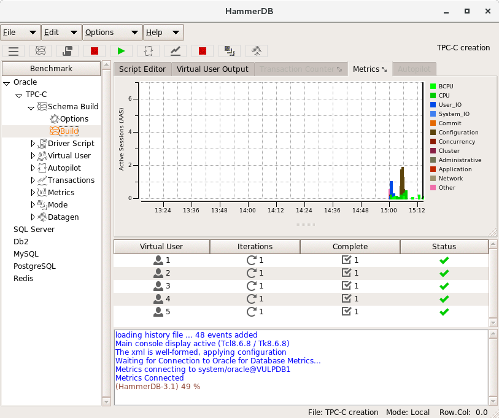The width and height of the screenshot is (499, 418).
Task: Click the red stop button beside chart icon
Action: (203, 51)
